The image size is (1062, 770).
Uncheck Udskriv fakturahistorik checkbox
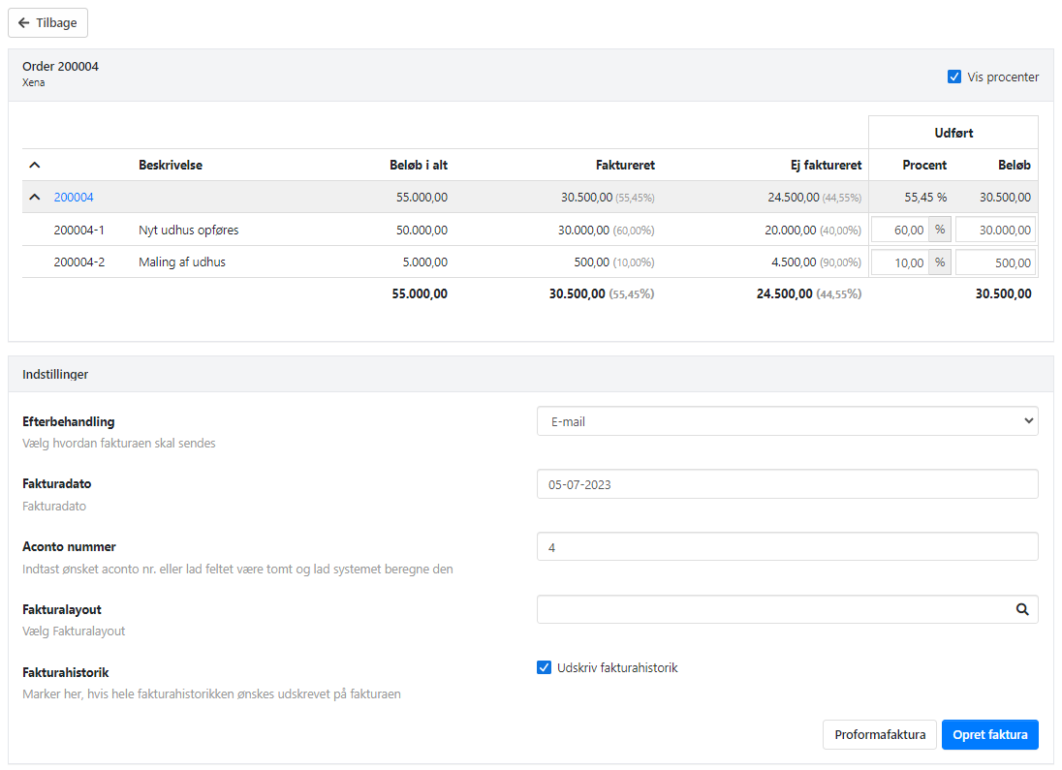[x=545, y=667]
